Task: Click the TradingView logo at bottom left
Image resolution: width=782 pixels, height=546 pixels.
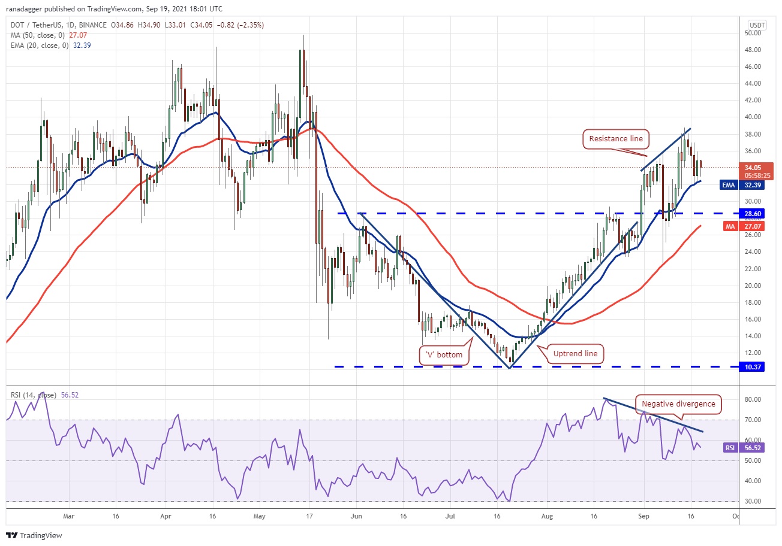Action: pos(34,535)
